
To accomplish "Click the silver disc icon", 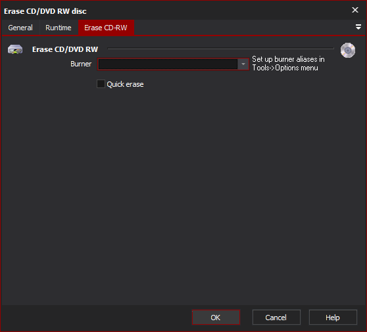I will pos(348,50).
